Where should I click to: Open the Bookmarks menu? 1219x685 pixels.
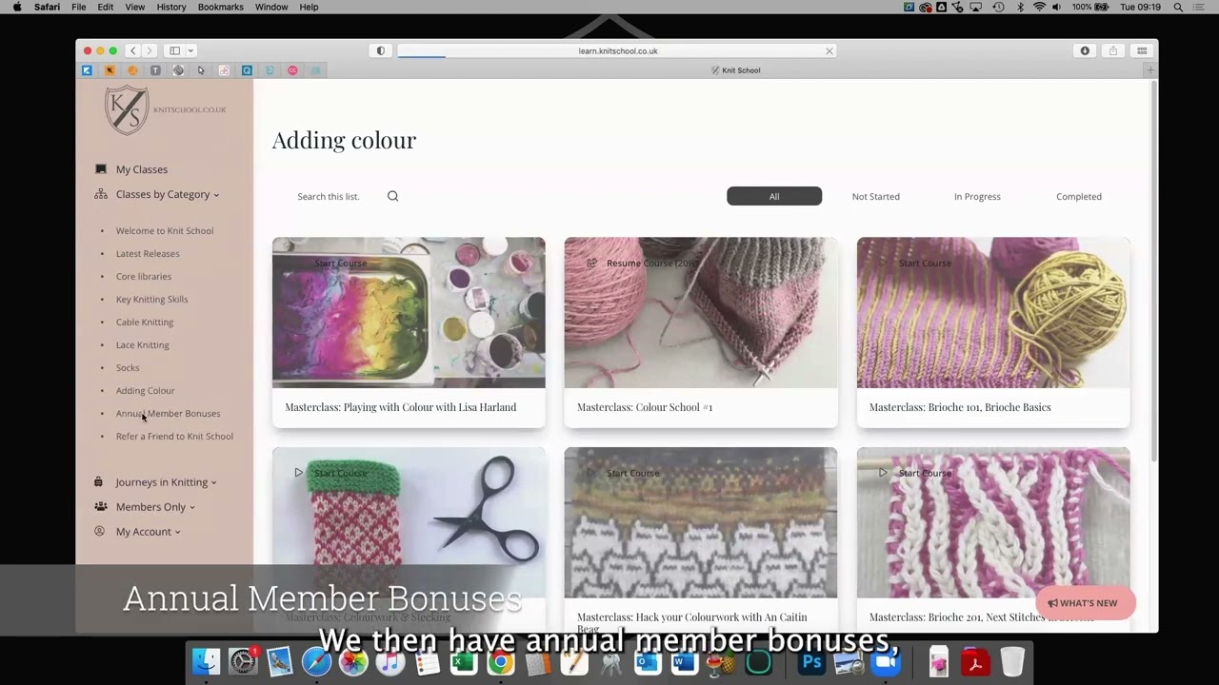coord(221,7)
